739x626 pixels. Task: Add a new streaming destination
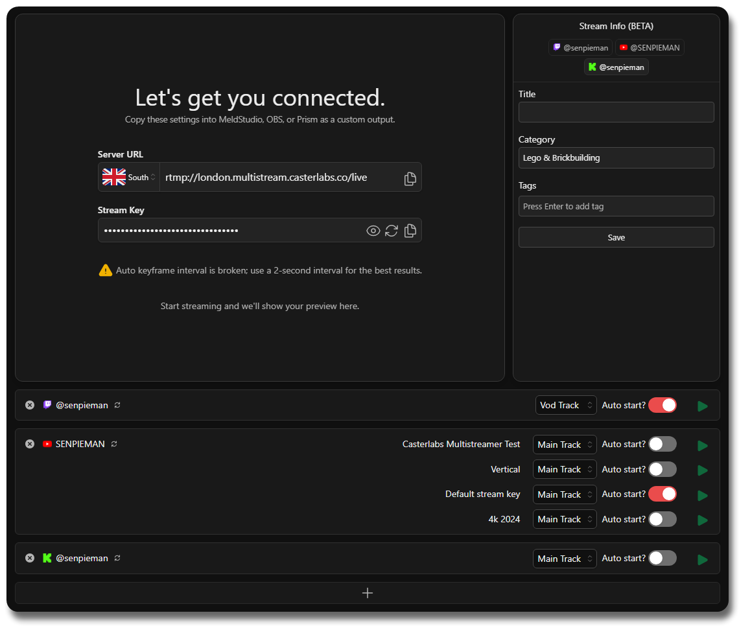pos(368,592)
